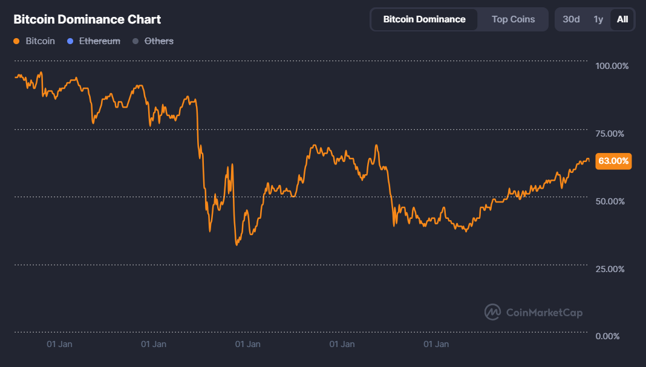Click the blue Ethereum legend dot

click(70, 41)
